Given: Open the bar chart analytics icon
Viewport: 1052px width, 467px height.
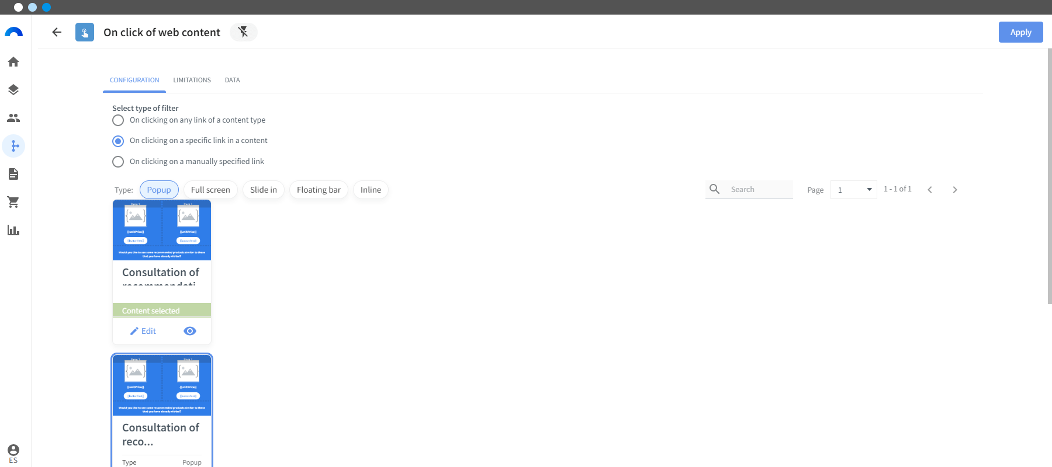Looking at the screenshot, I should point(13,230).
